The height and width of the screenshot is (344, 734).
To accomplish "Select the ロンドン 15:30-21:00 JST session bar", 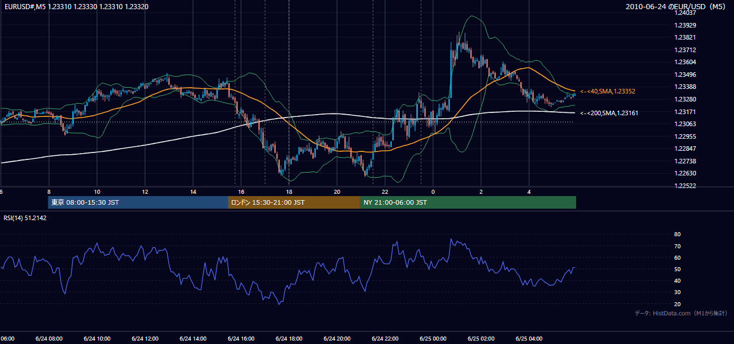I will [x=294, y=202].
